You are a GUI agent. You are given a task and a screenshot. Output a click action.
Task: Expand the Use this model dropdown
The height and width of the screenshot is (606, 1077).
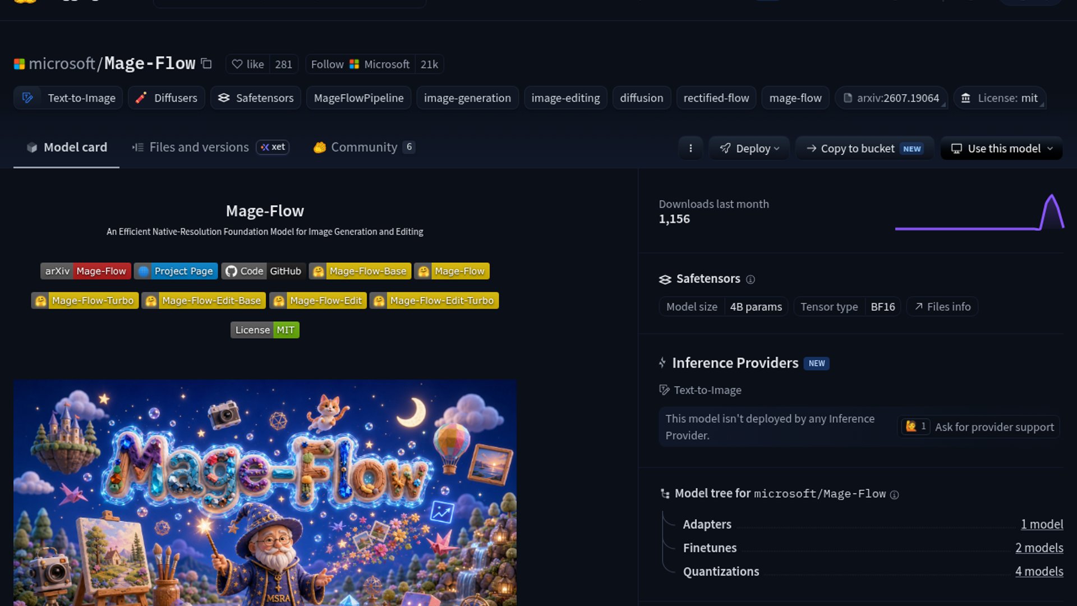point(1001,148)
